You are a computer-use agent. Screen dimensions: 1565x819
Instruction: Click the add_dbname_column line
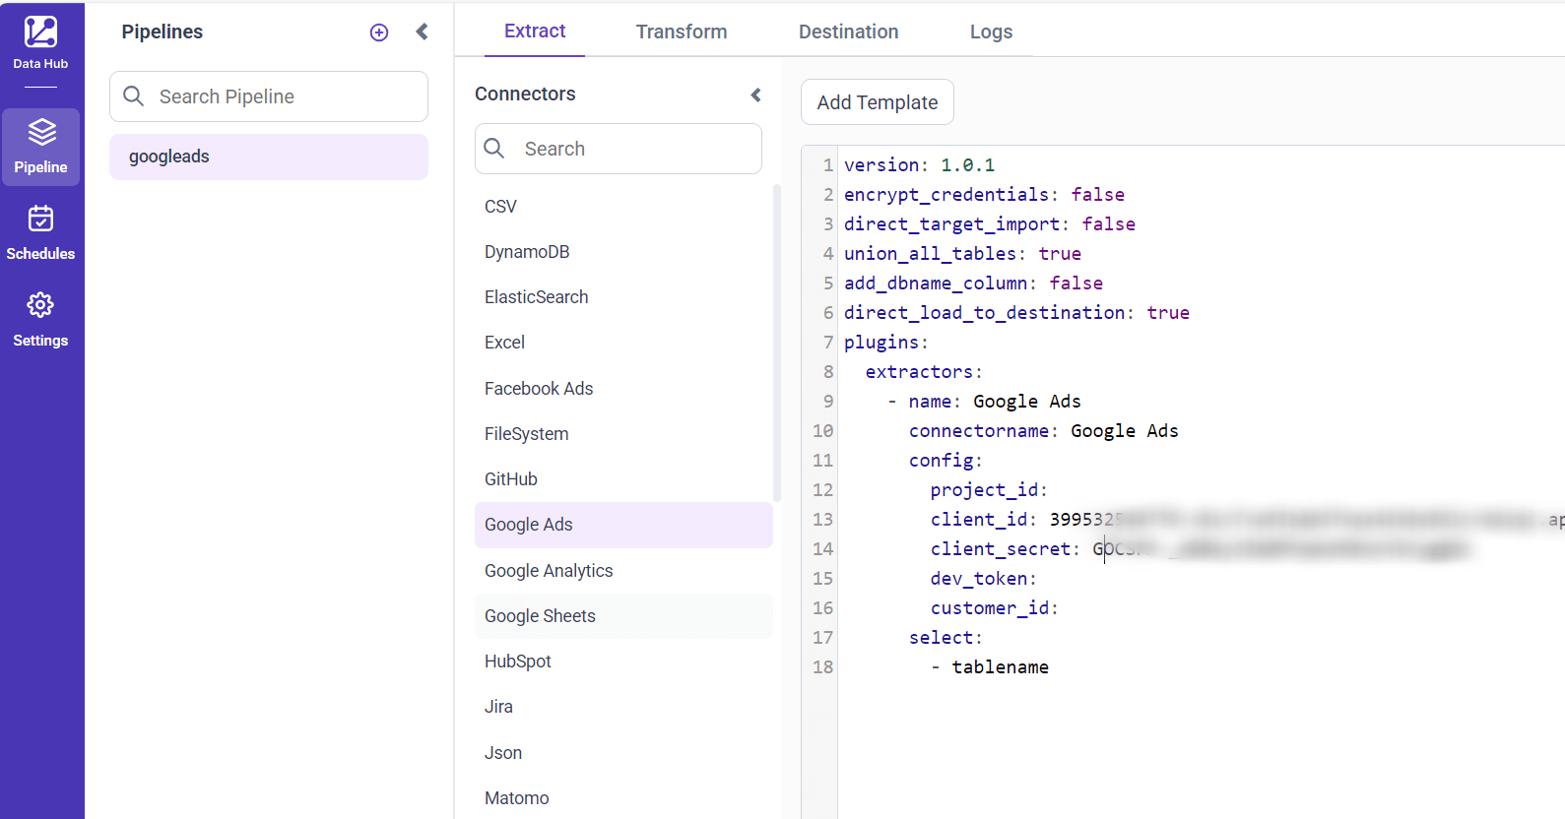pyautogui.click(x=973, y=283)
